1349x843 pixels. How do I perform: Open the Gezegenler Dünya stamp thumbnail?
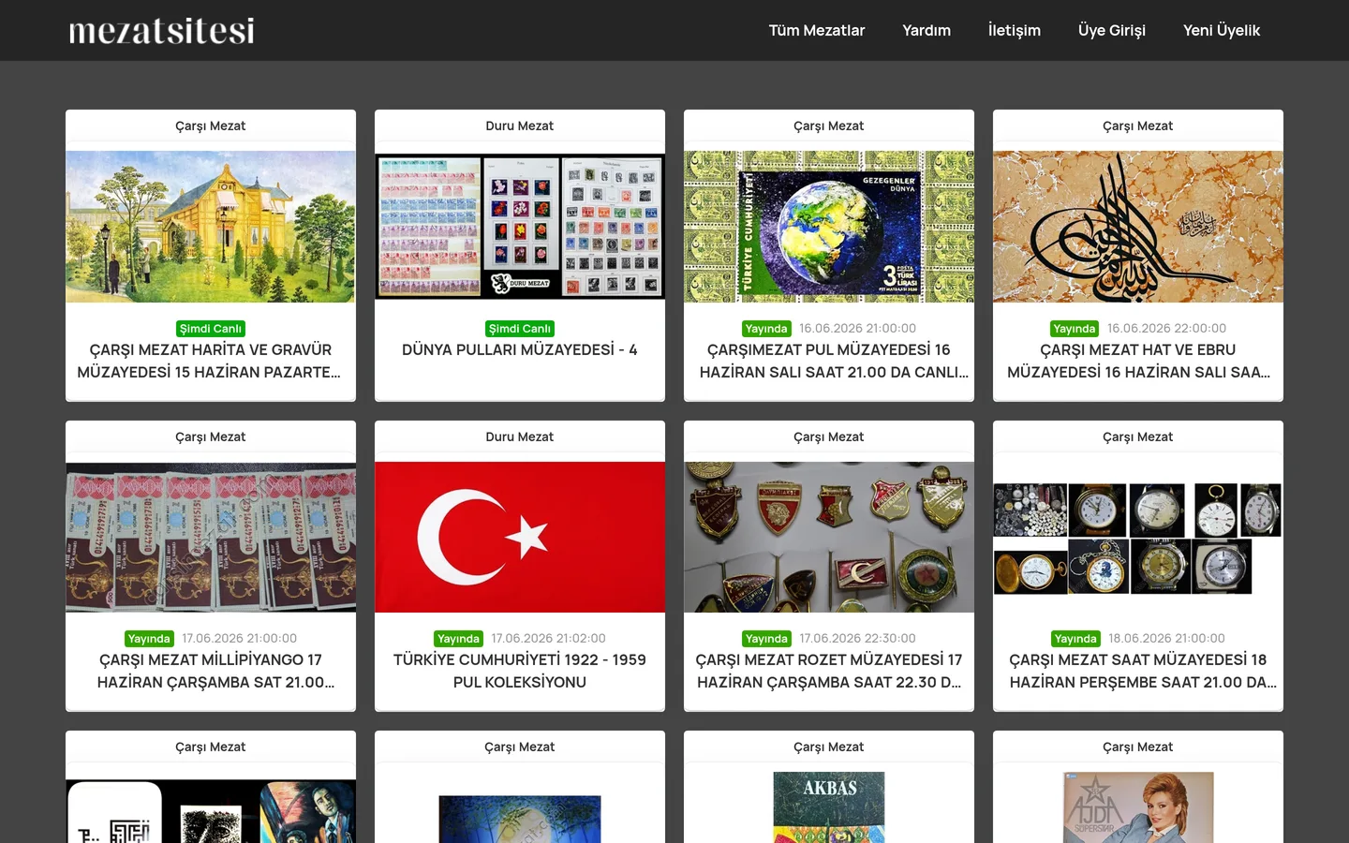click(829, 227)
